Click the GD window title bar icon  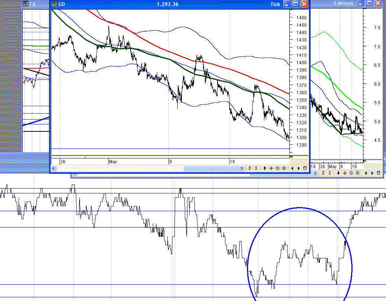[x=54, y=4]
